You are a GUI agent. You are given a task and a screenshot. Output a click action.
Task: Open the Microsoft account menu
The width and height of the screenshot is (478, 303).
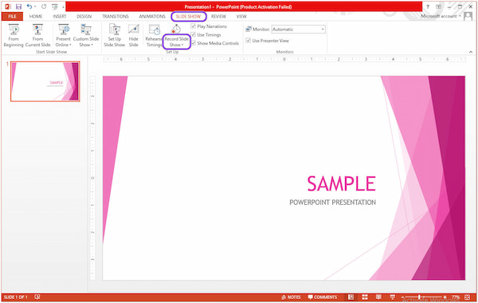tap(441, 16)
